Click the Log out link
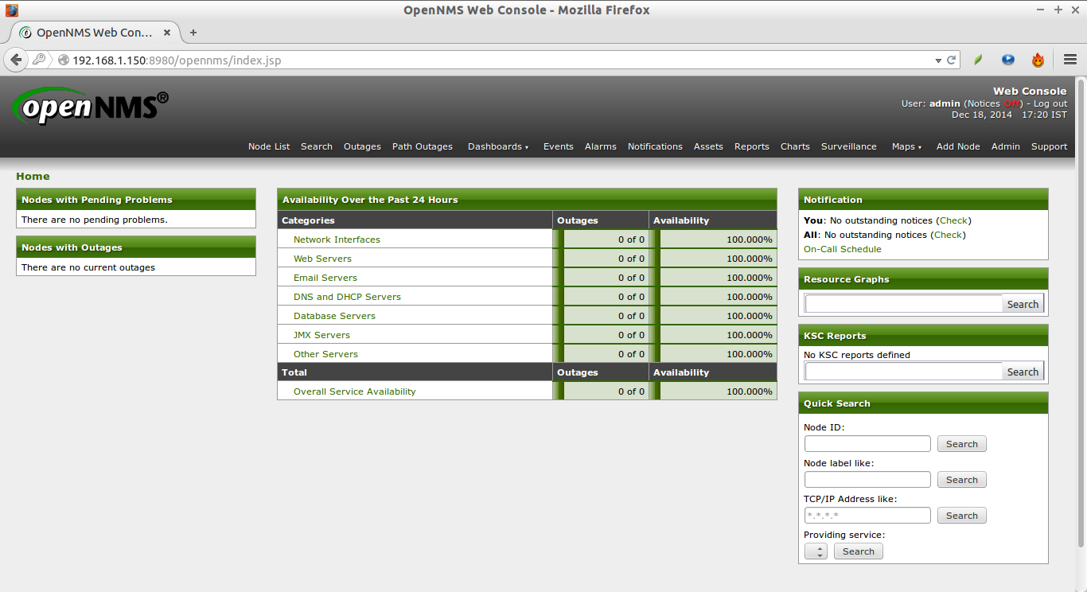1087x592 pixels. [x=1050, y=103]
